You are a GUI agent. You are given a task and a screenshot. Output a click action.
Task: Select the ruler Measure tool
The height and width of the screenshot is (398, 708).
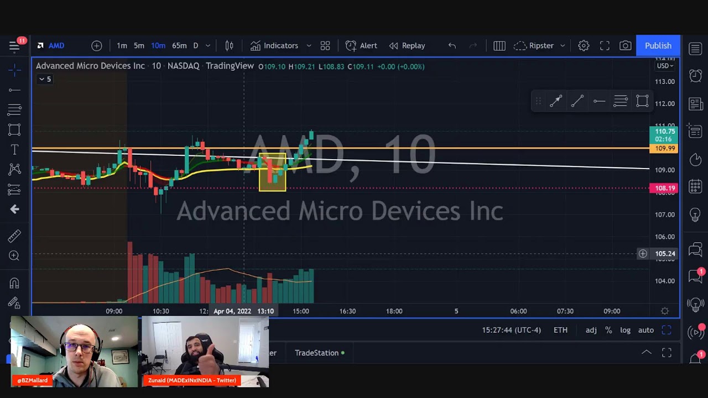pos(14,236)
